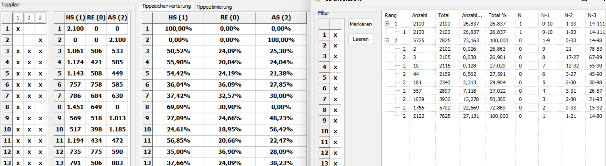This screenshot has width=606, height=166.
Task: Click the HS (1) header in Tippzeichenverteilung
Action: pos(178,18)
